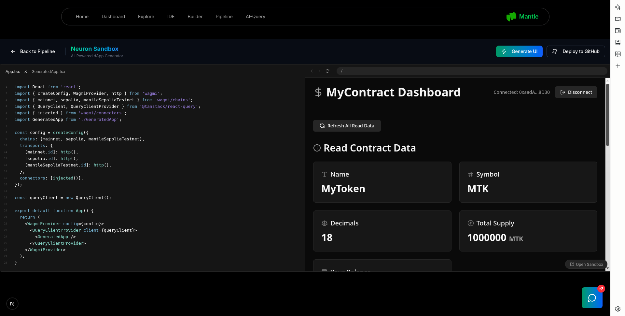
Task: Click the plus icon in the right sidebar
Action: pyautogui.click(x=618, y=66)
